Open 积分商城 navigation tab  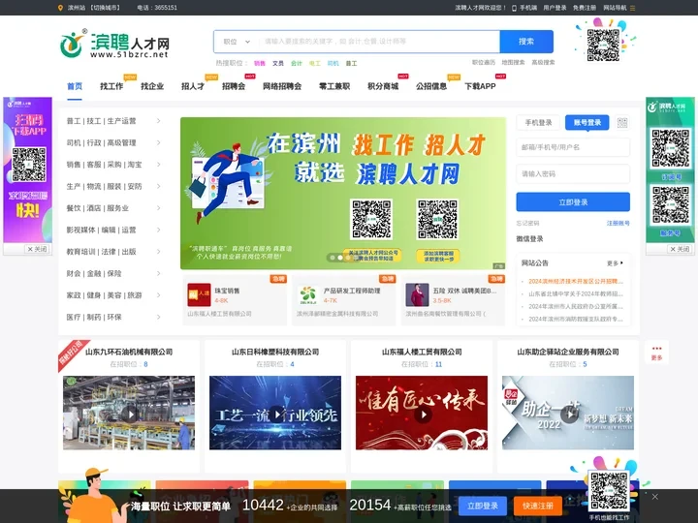[x=383, y=86]
